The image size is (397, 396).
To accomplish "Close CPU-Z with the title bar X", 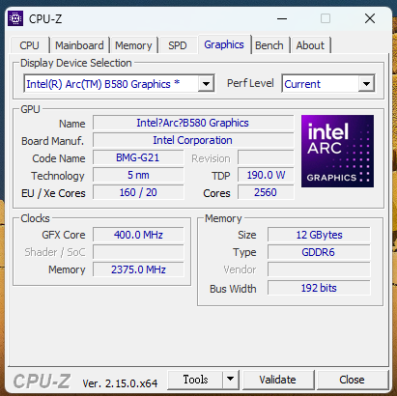I will click(370, 18).
